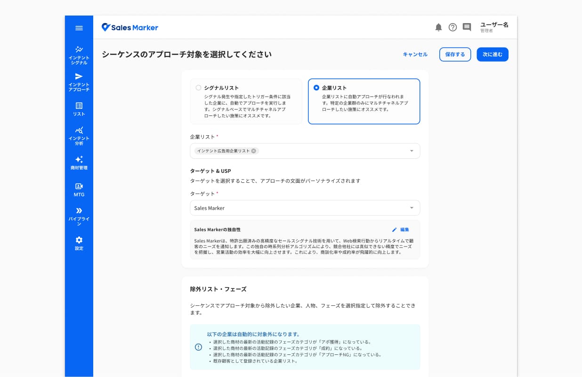
Task: Click the notification bell icon
Action: click(x=438, y=27)
